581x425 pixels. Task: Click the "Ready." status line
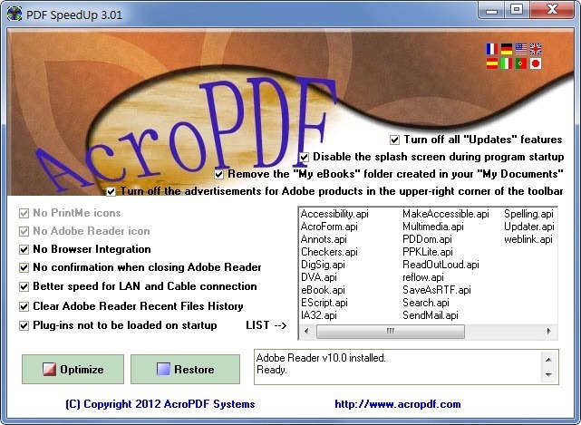(272, 370)
